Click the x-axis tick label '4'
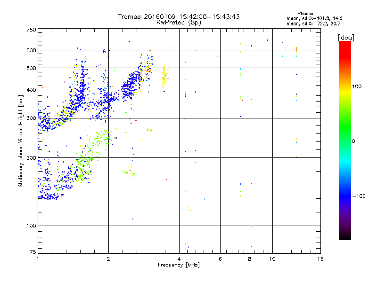Viewport: 377px width, 282px height. pos(179,259)
